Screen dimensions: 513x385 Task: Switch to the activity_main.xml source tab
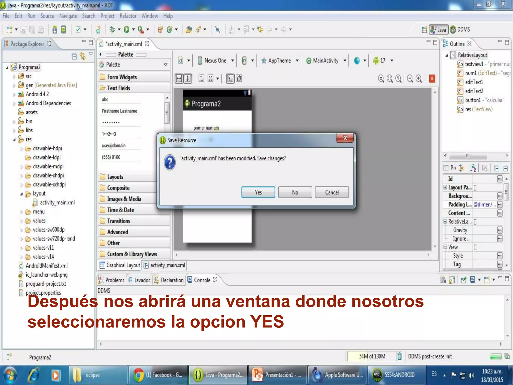pos(165,265)
